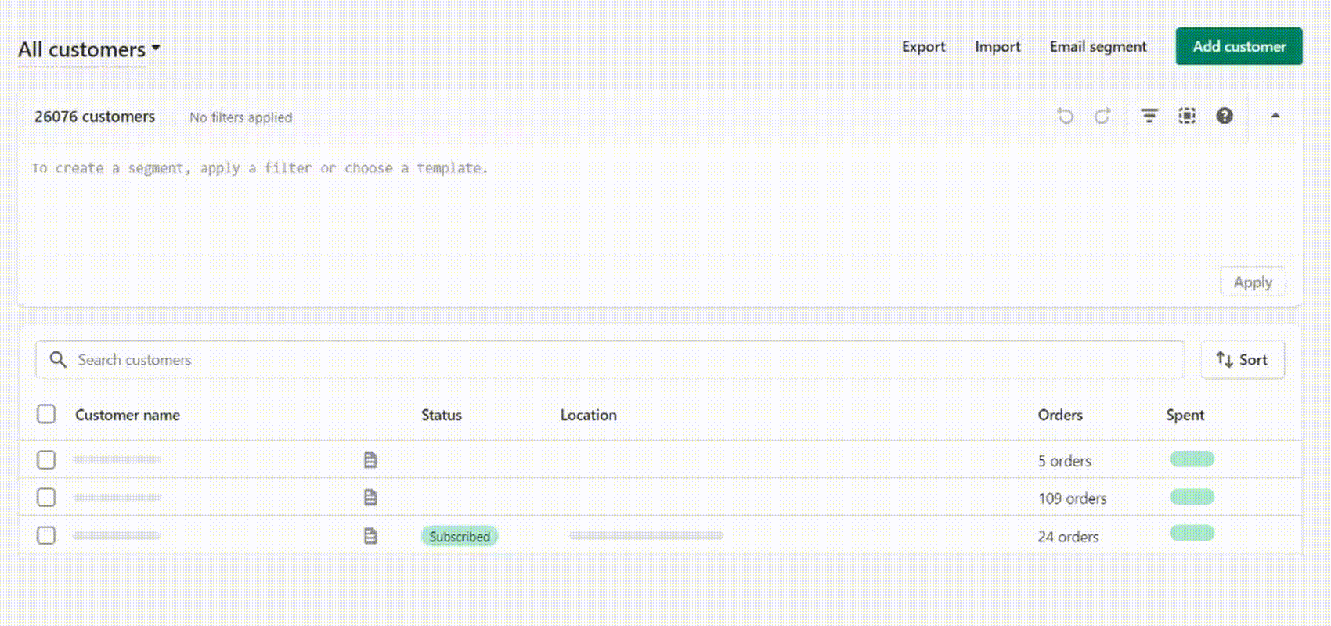Click the Import link

click(997, 46)
